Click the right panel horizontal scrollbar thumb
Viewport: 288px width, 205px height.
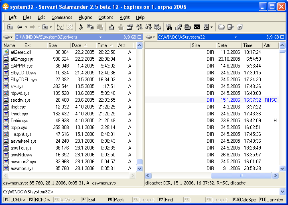pos(241,176)
